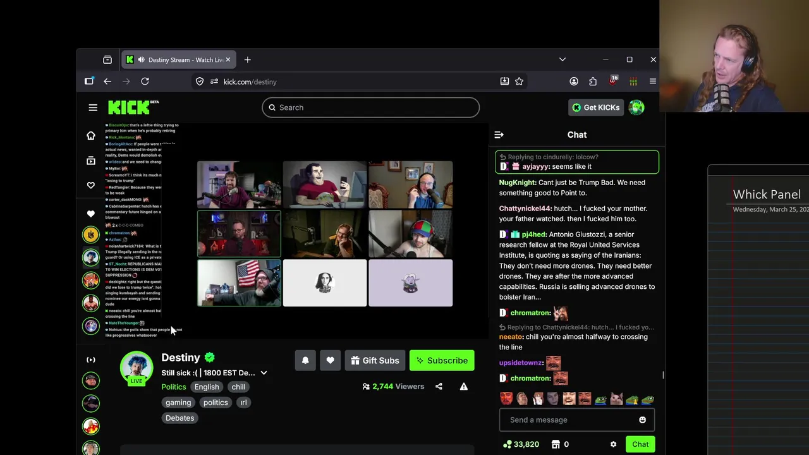
Task: Click the Gift Subs button
Action: [375, 360]
